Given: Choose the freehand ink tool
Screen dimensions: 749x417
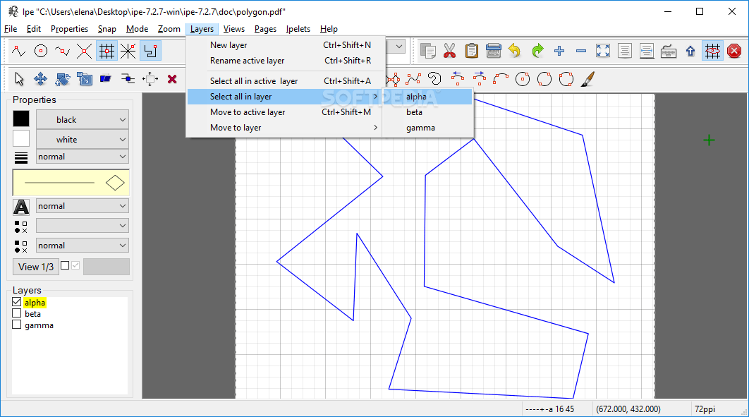Looking at the screenshot, I should coord(434,79).
